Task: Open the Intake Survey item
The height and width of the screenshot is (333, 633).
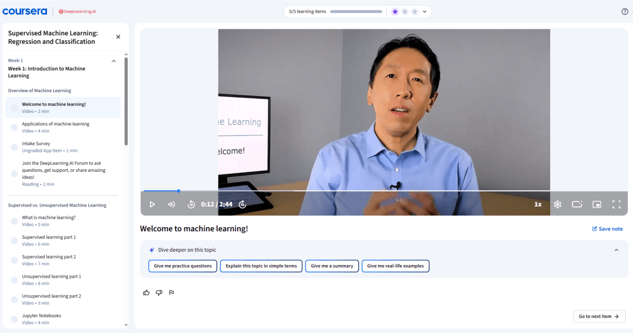Action: 63,146
